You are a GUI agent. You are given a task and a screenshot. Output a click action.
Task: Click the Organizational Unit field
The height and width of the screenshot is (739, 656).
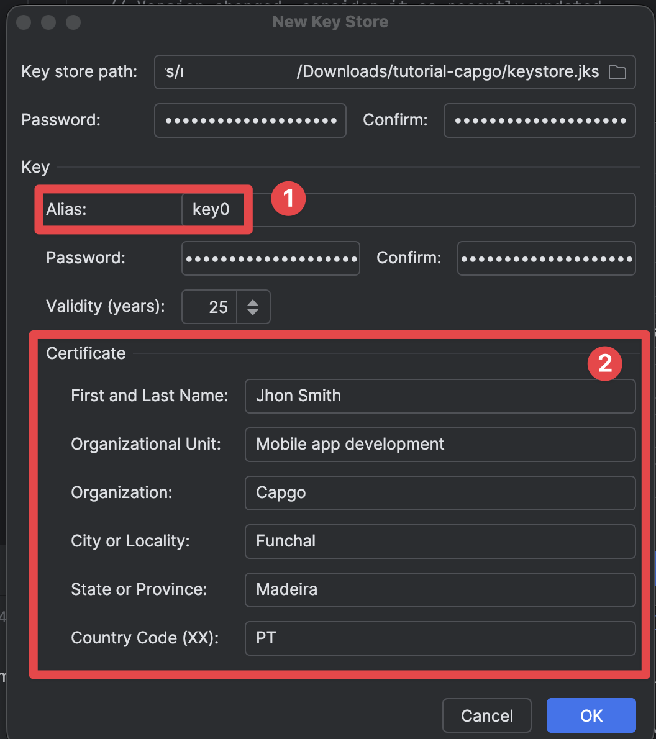[440, 444]
